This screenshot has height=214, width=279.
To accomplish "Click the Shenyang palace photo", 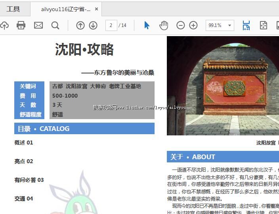I will tap(223, 86).
